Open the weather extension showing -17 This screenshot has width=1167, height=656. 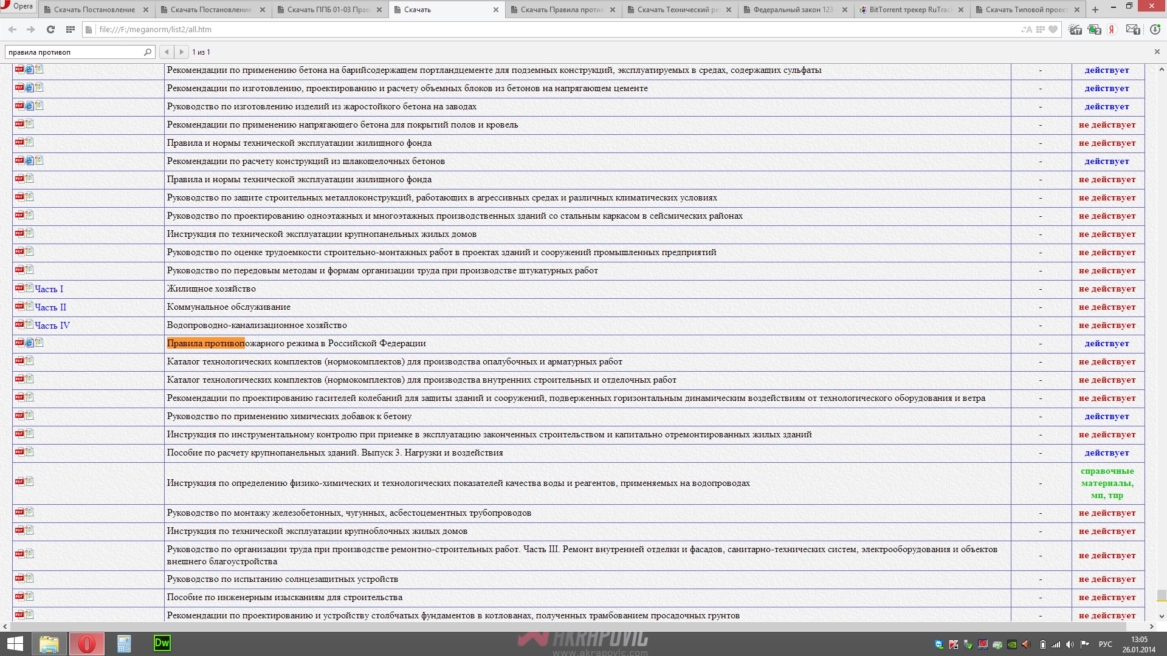(1075, 29)
